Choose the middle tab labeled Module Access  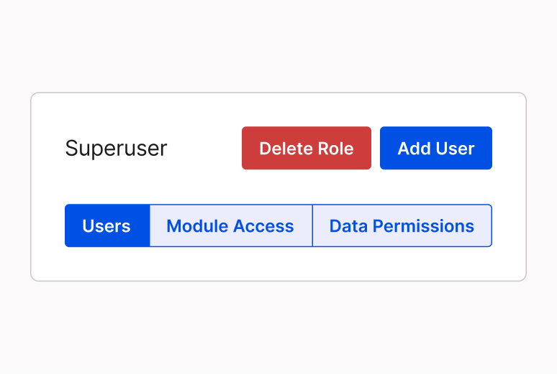point(231,225)
